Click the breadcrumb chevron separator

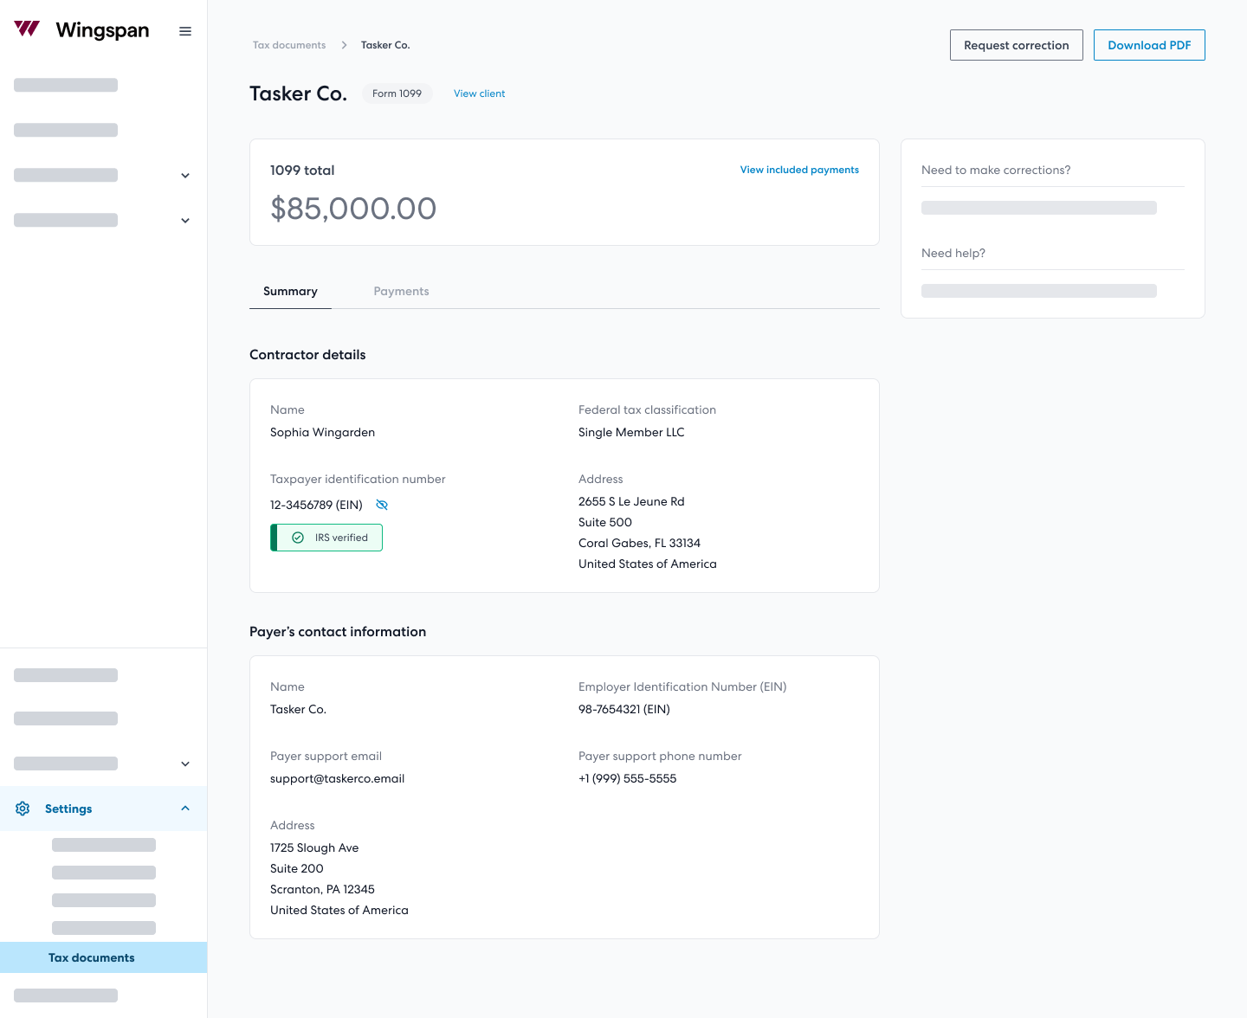point(344,45)
